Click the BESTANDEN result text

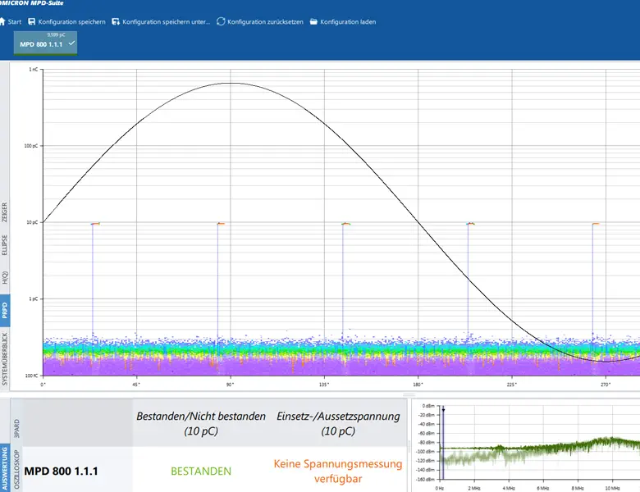pyautogui.click(x=201, y=471)
